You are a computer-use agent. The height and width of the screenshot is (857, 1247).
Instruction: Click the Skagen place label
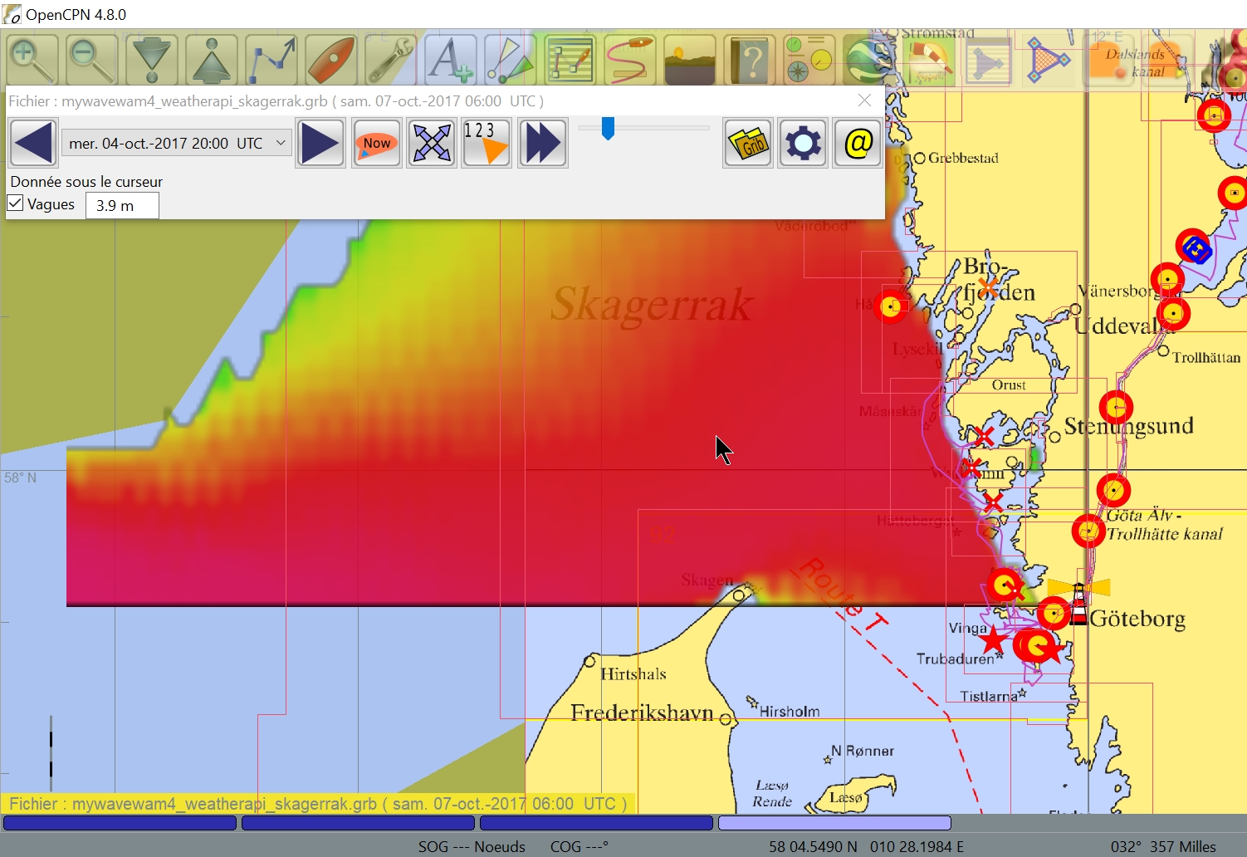707,580
